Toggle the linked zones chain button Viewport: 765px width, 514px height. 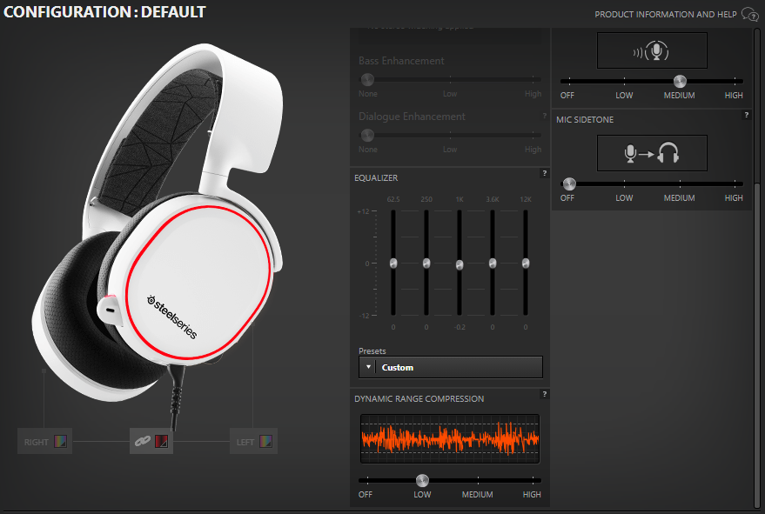[143, 441]
